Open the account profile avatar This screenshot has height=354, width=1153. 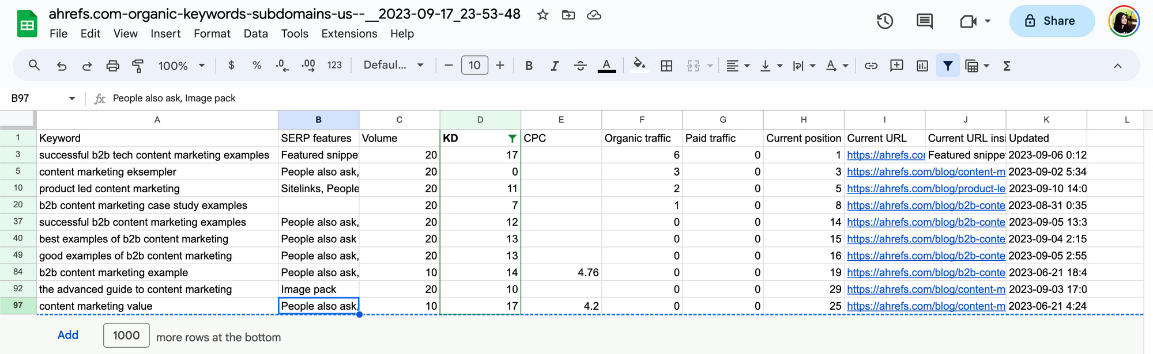pyautogui.click(x=1124, y=21)
